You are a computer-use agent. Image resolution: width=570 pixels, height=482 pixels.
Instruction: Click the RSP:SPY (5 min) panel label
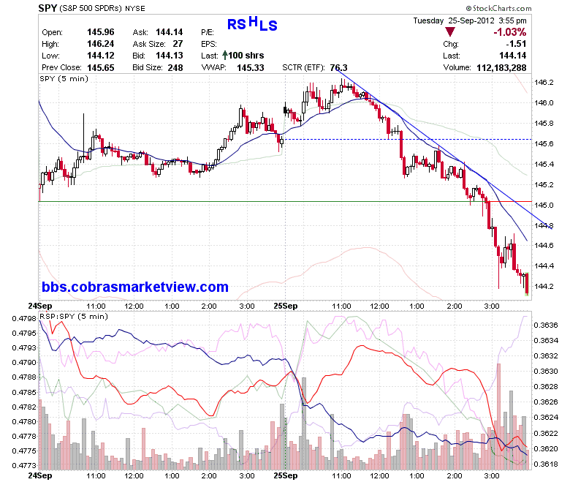74,316
